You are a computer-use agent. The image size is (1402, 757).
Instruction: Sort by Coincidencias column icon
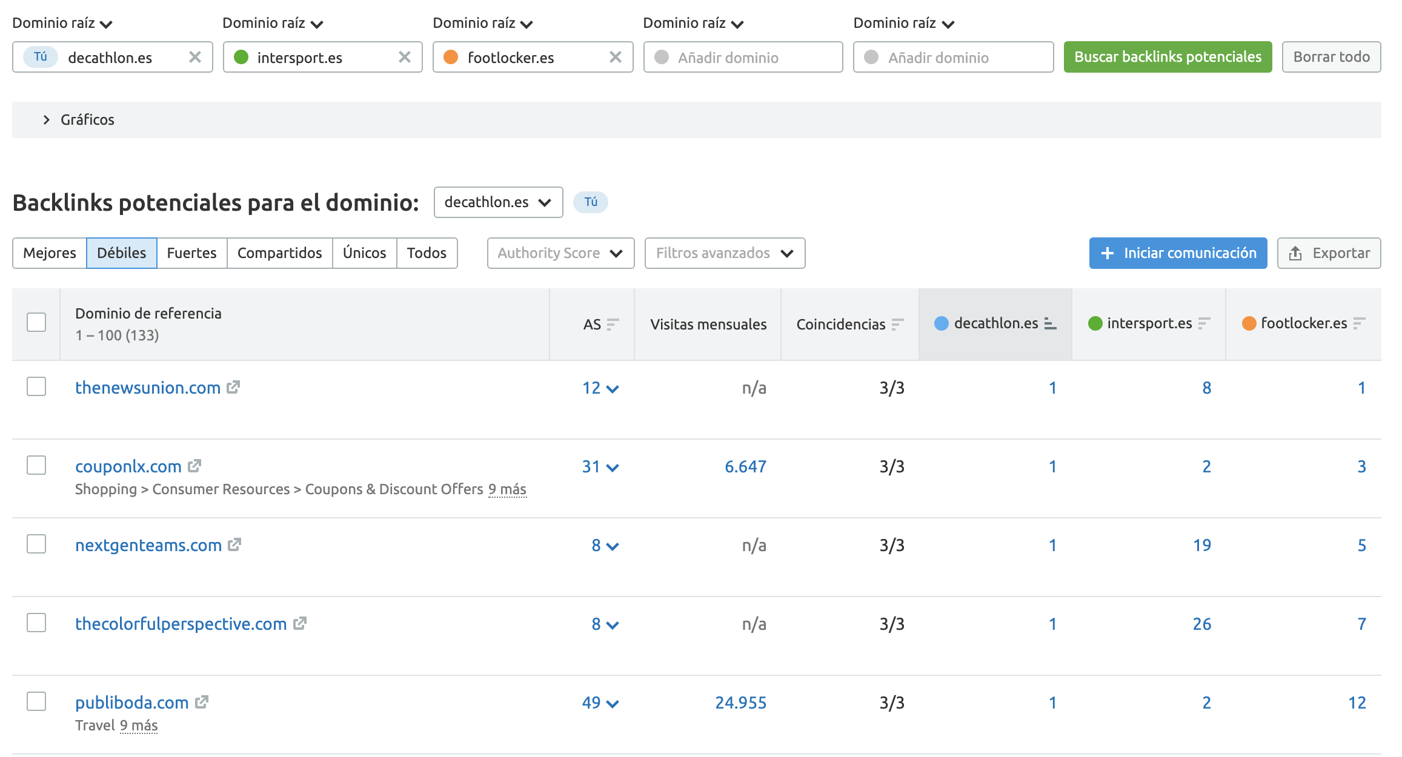(898, 324)
